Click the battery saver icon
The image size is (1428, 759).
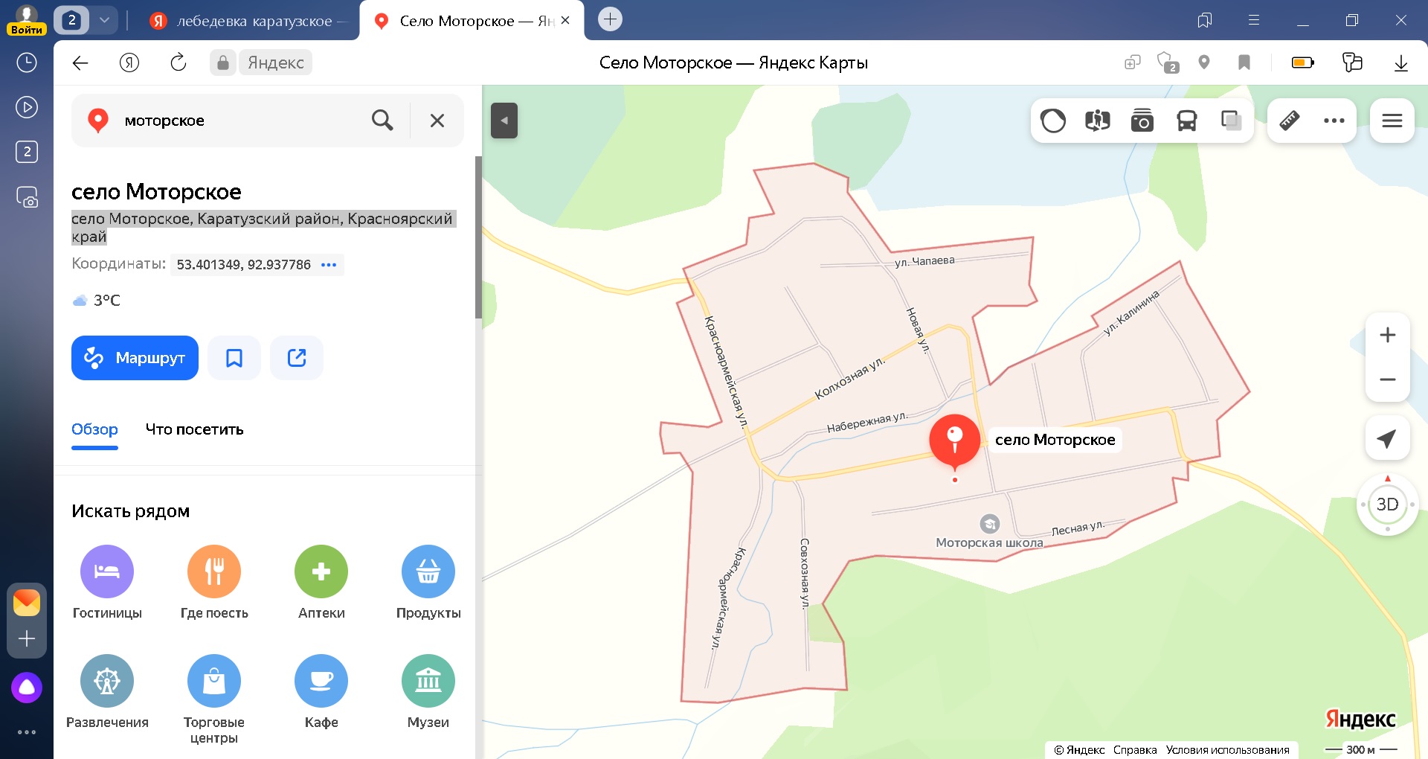pos(1303,63)
